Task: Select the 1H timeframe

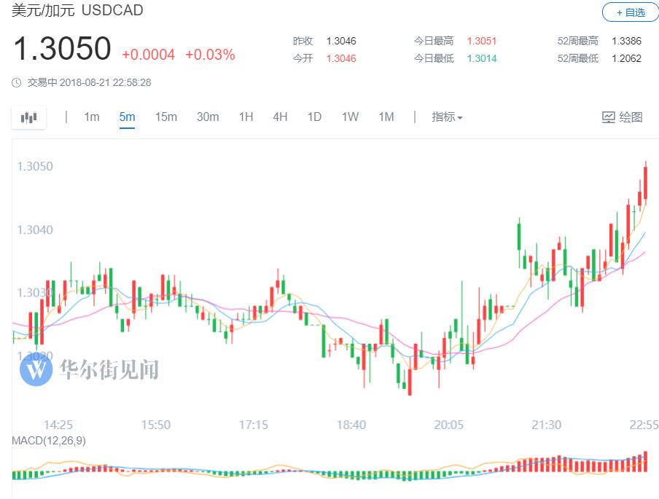Action: point(246,117)
